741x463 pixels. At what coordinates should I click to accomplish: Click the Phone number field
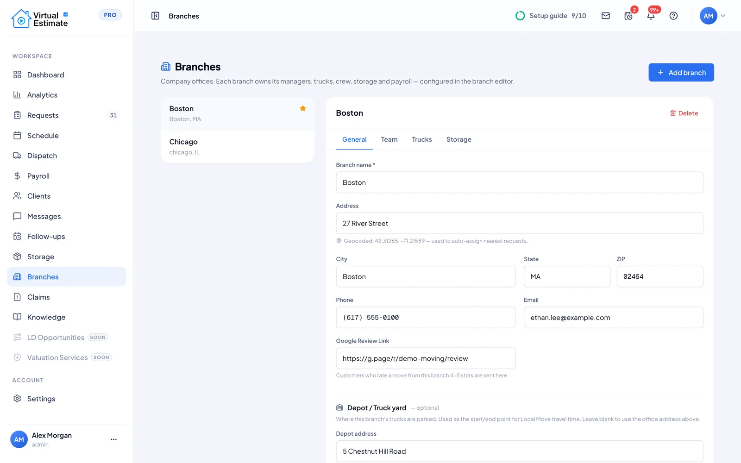426,318
